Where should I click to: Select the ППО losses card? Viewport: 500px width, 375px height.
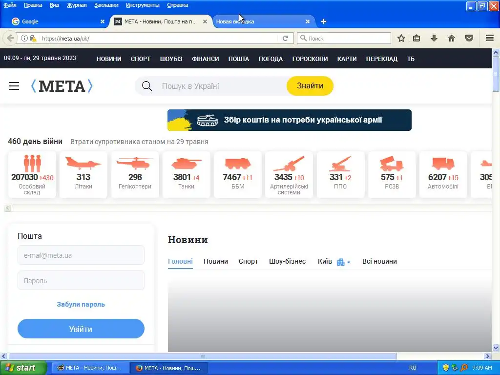340,175
